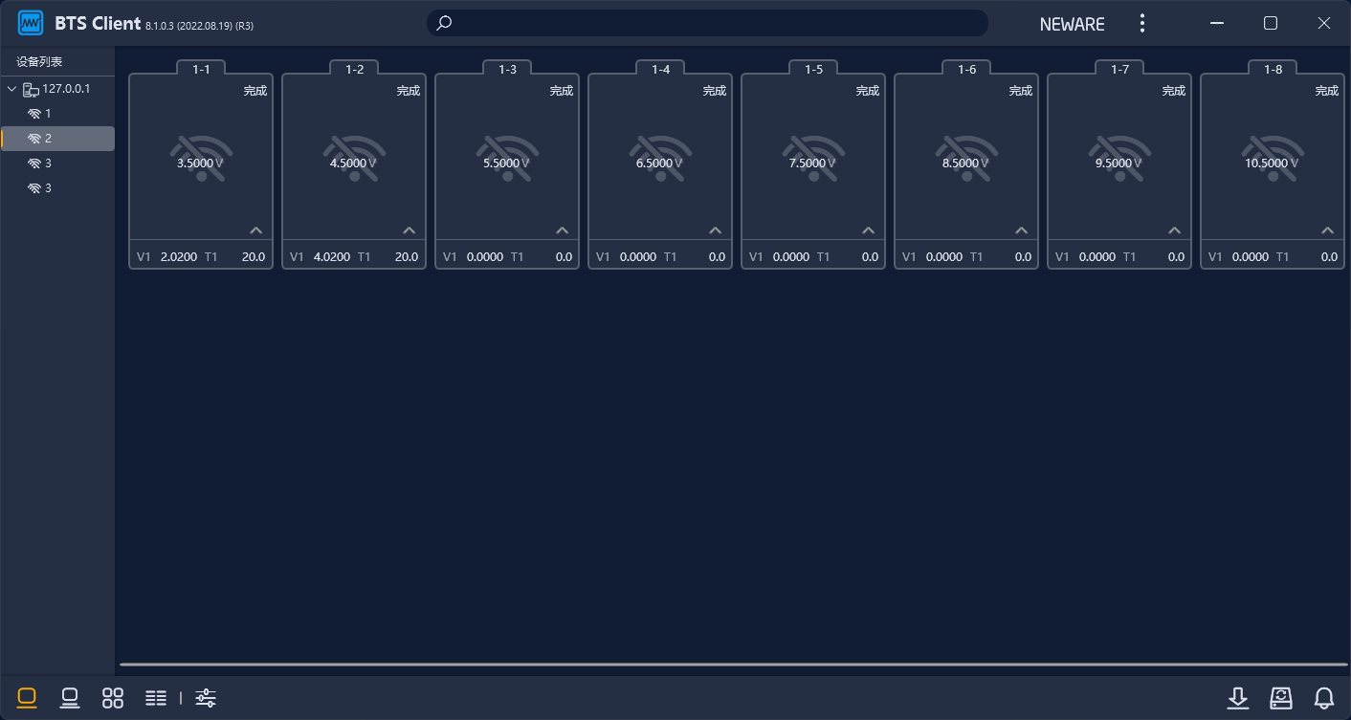Open the data backup sync icon
1351x720 pixels.
(1281, 698)
